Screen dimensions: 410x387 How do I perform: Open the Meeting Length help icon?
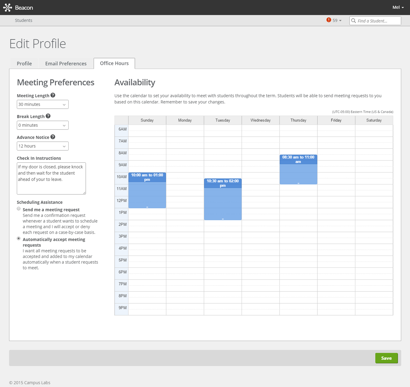[53, 95]
